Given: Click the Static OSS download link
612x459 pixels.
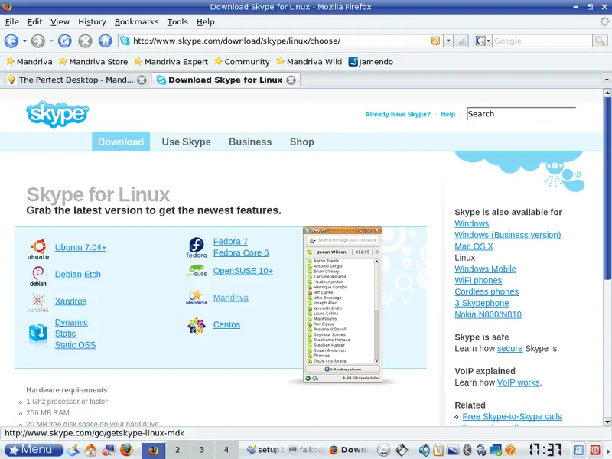Looking at the screenshot, I should point(75,345).
